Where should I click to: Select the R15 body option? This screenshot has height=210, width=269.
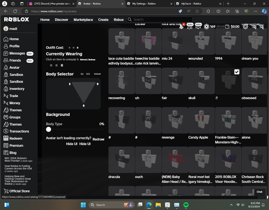[88, 74]
